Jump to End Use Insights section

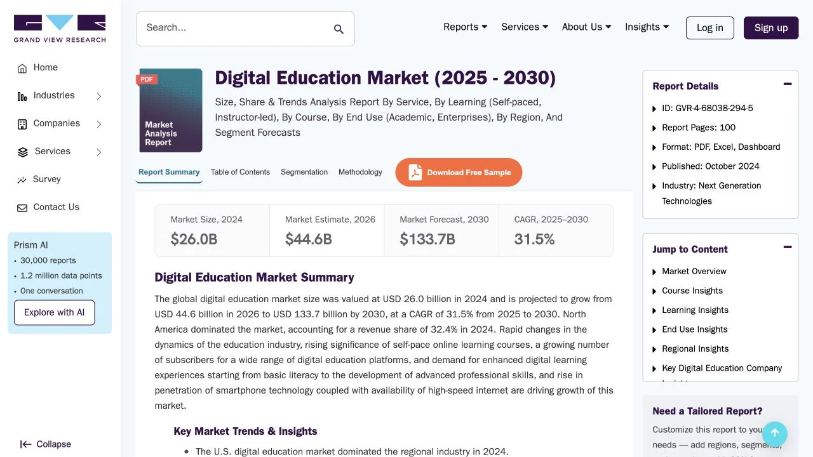click(695, 329)
